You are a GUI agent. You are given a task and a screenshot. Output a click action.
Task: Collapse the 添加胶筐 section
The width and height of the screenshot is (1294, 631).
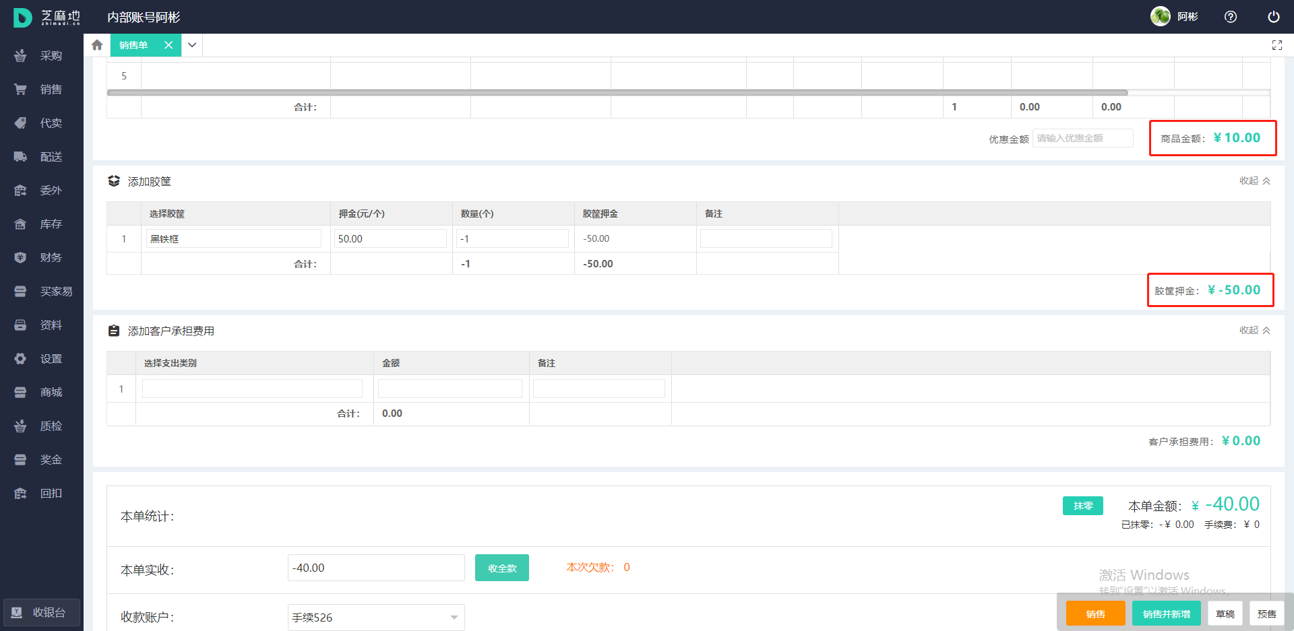coord(1255,180)
